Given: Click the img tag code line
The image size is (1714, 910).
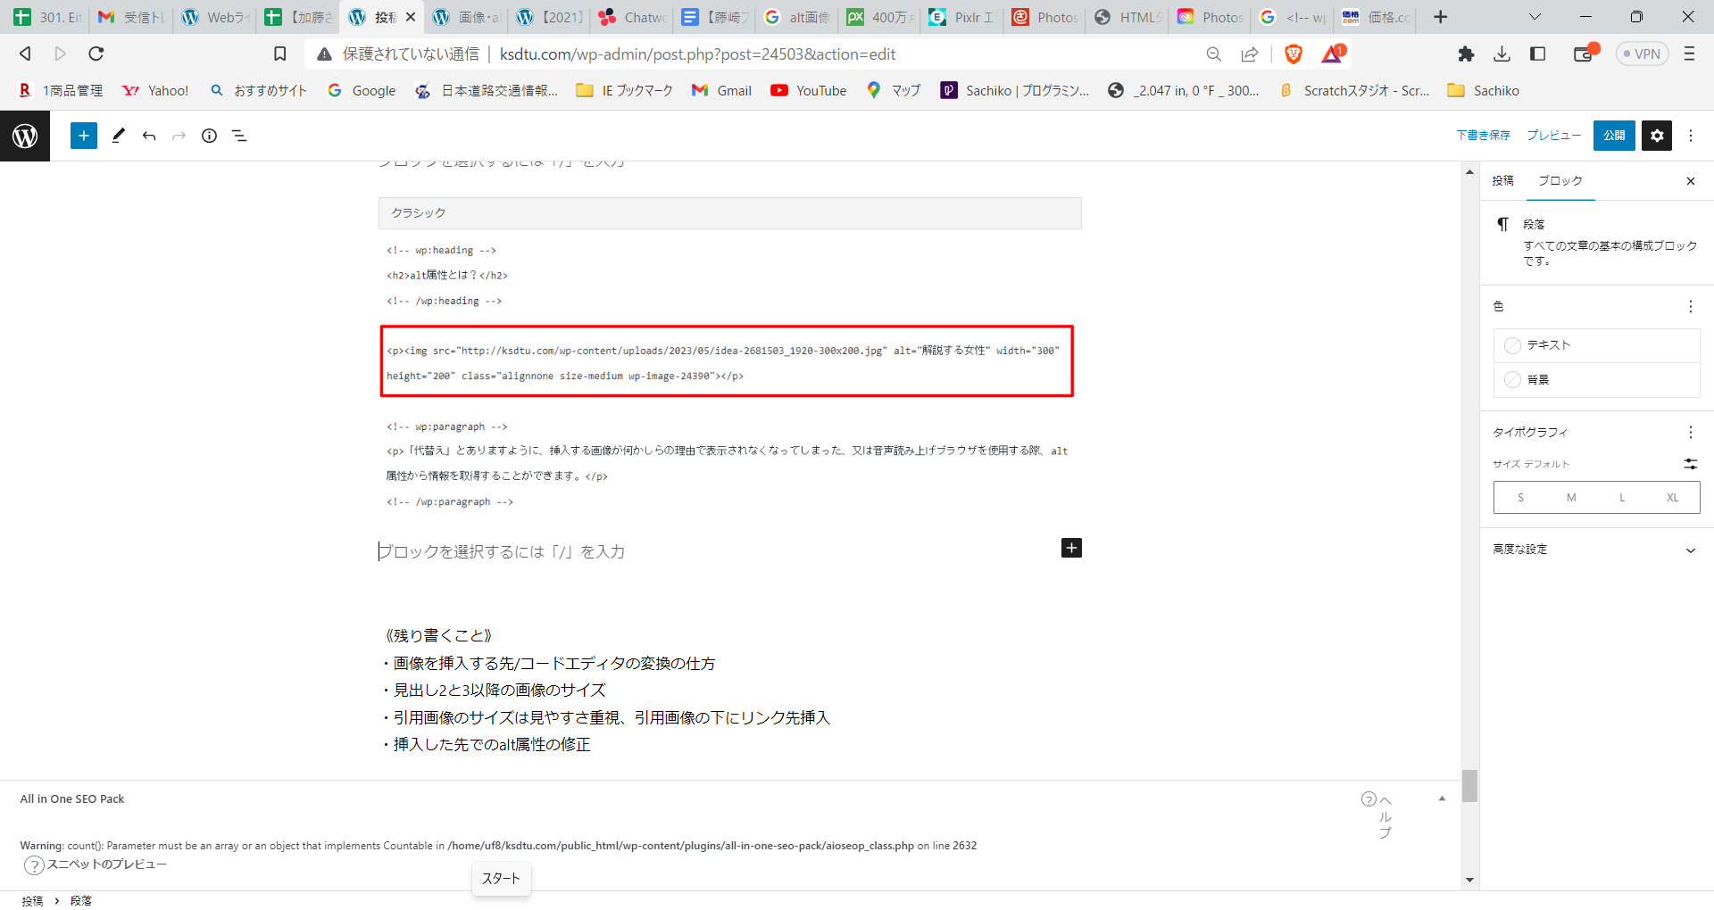Looking at the screenshot, I should 727,362.
